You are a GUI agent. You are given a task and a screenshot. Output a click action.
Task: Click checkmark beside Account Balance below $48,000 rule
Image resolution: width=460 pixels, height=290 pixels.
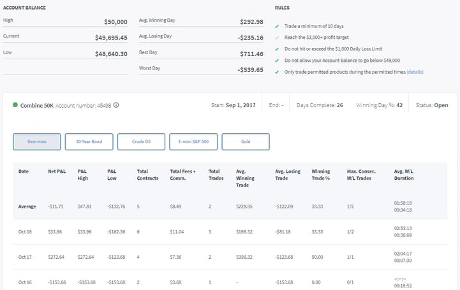[x=277, y=61]
